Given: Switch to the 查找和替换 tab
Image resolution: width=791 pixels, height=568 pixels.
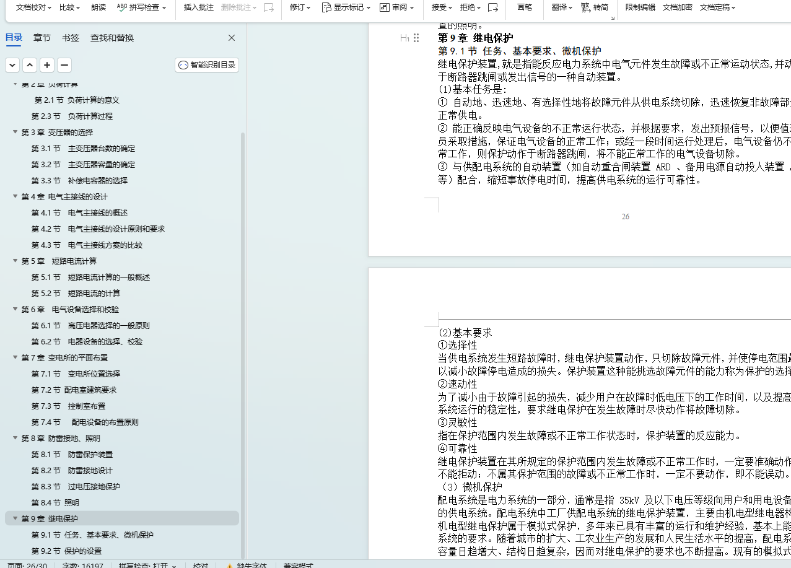Looking at the screenshot, I should click(112, 38).
